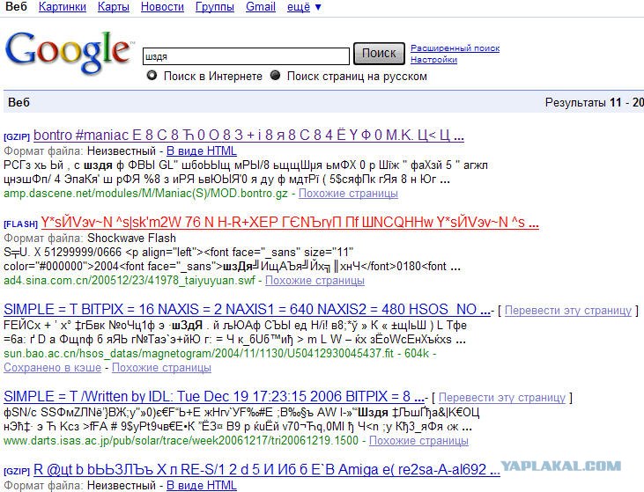Open Похожие страницы for amp.dascene.net result

click(x=348, y=194)
